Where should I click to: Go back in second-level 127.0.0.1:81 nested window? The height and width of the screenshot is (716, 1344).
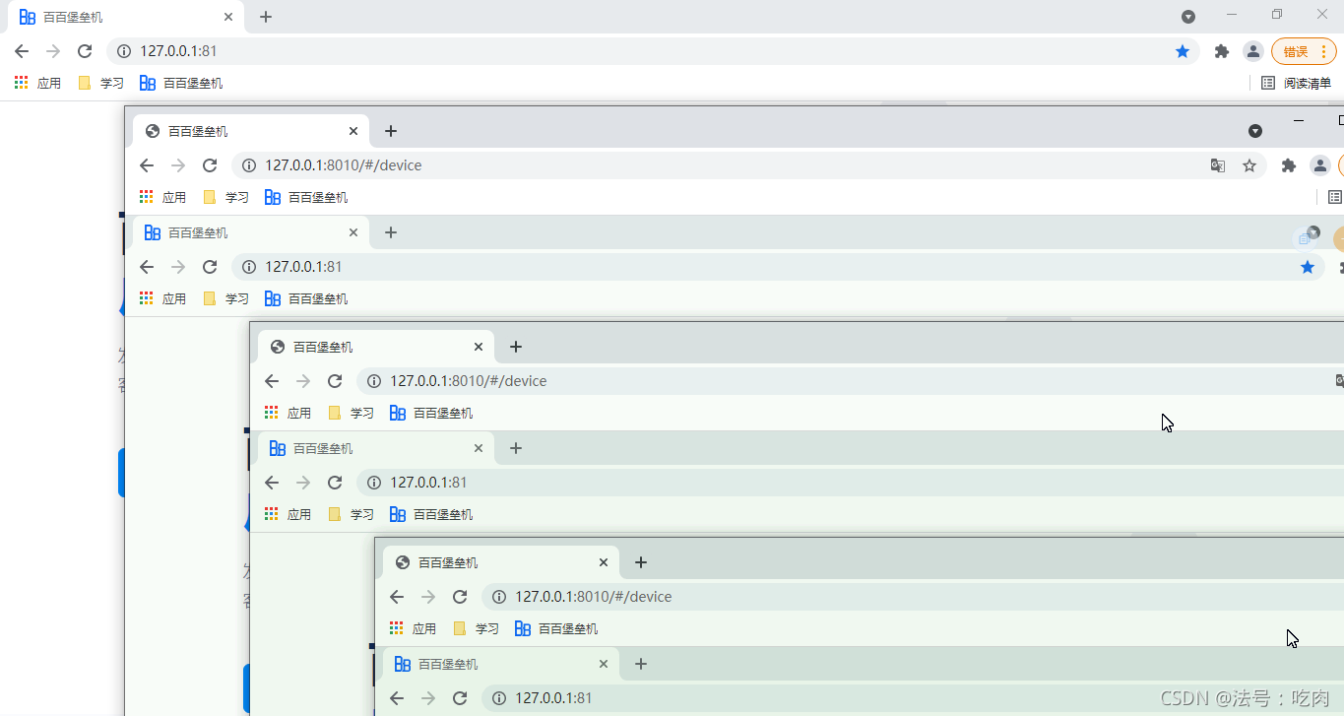click(147, 267)
